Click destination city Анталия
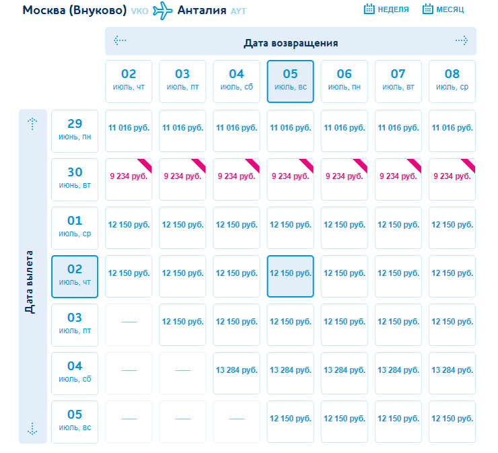 point(202,10)
